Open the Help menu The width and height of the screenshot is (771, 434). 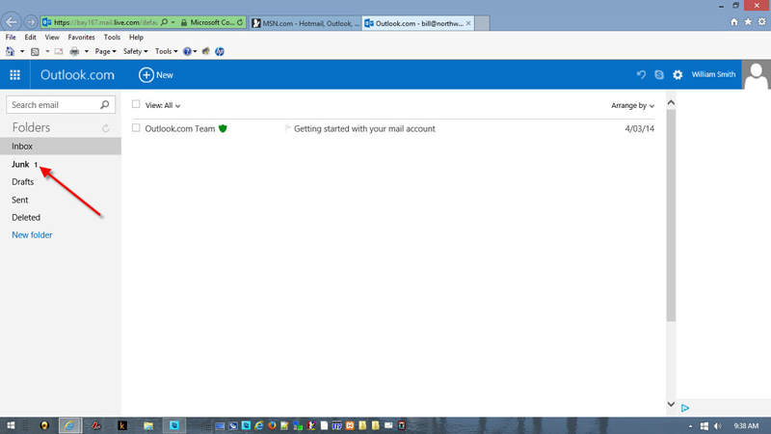point(136,37)
